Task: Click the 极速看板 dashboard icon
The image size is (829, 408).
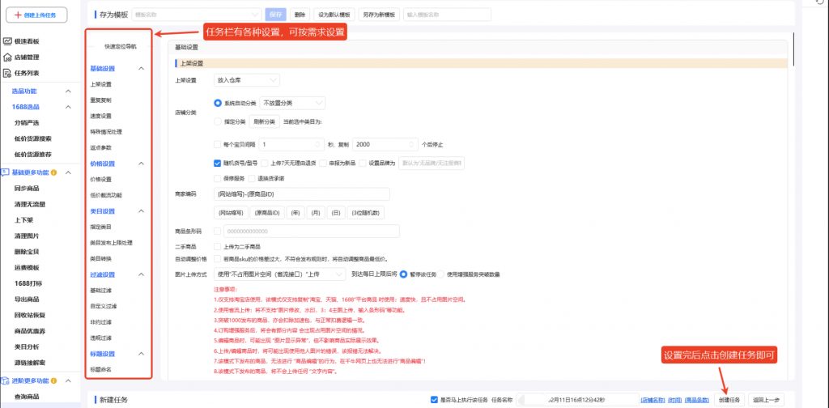Action: pyautogui.click(x=7, y=41)
